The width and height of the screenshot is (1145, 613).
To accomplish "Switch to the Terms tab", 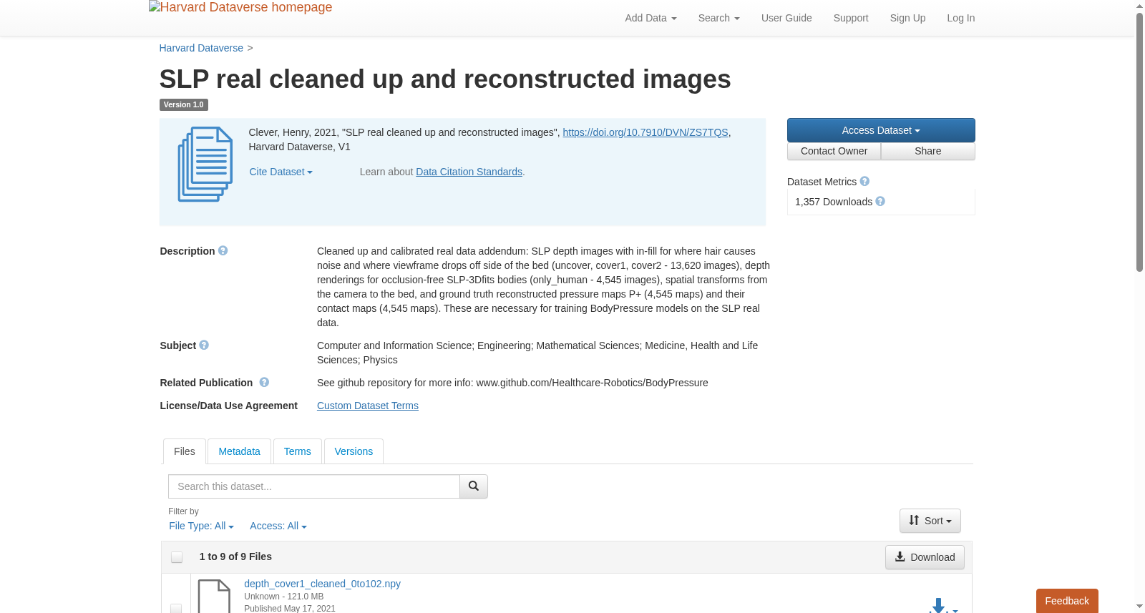I will [x=297, y=451].
